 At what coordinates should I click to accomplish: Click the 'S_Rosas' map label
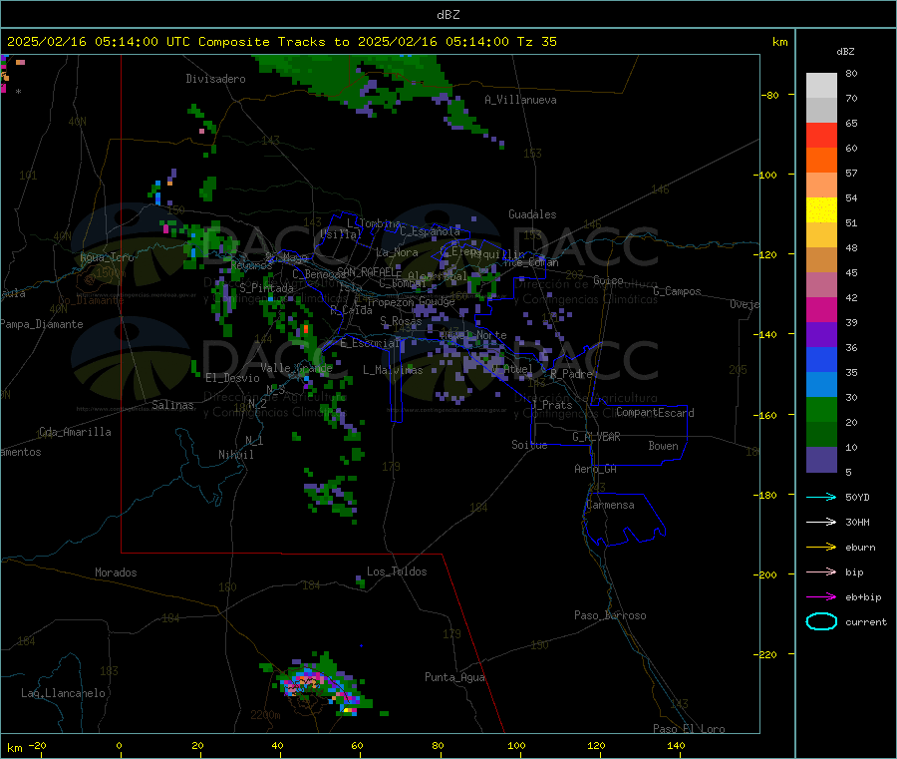point(401,321)
